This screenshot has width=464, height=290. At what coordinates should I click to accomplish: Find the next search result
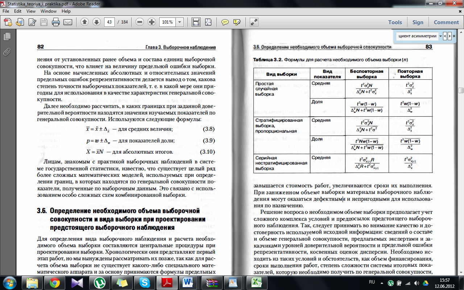(x=449, y=36)
